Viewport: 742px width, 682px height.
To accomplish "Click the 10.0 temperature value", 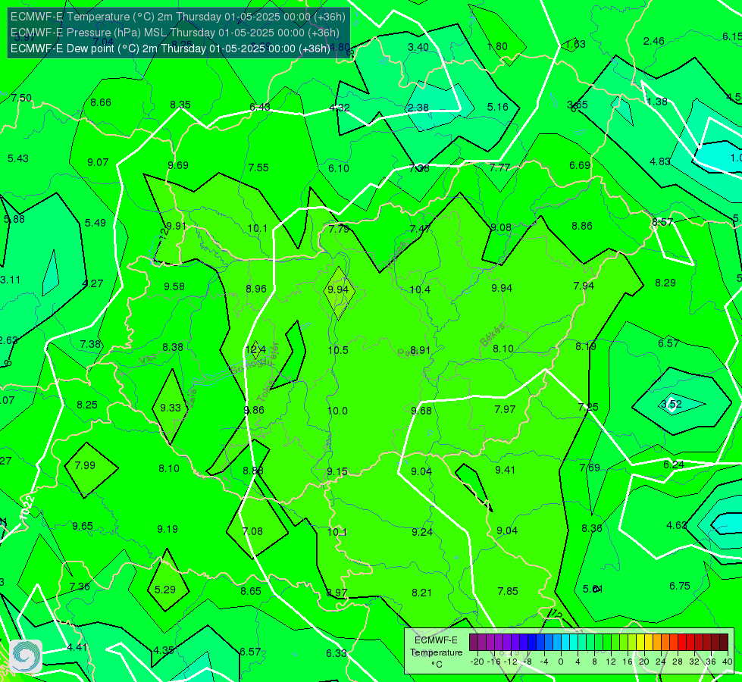I will coord(337,411).
